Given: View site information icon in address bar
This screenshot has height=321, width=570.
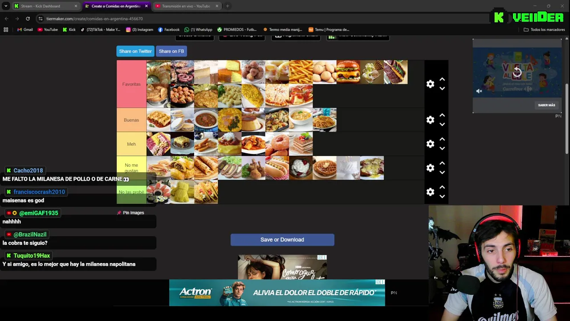Looking at the screenshot, I should point(41,19).
